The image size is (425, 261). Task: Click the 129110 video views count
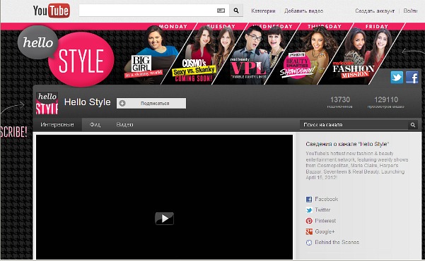386,99
